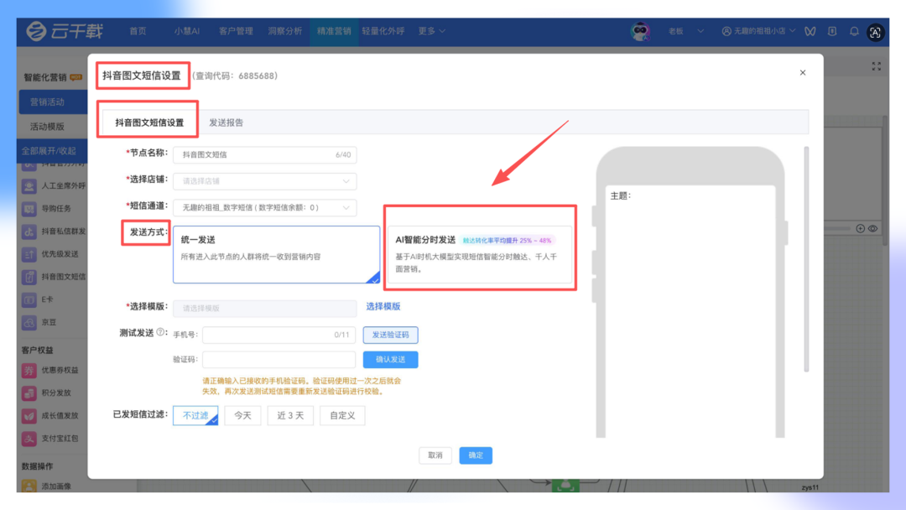906x510 pixels.
Task: Click 确定 button
Action: click(476, 455)
